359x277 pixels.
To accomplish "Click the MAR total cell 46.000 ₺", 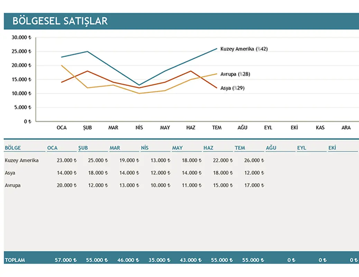I will click(128, 260).
